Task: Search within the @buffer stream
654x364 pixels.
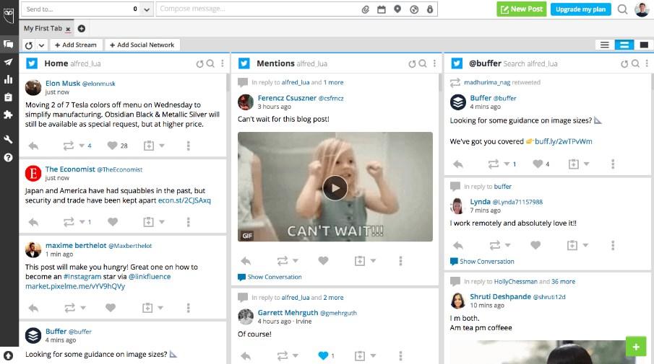Action: [635, 63]
